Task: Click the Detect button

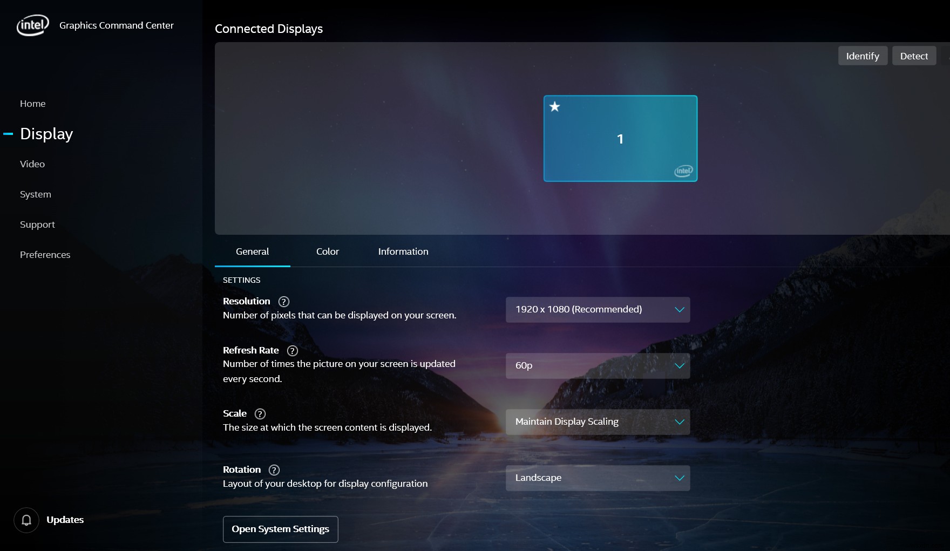Action: click(914, 56)
